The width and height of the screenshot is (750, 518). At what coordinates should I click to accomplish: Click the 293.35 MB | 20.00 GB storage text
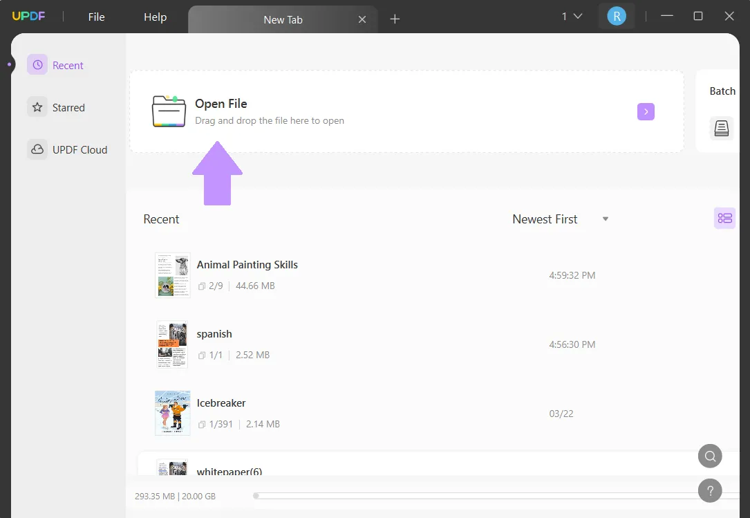coord(175,496)
